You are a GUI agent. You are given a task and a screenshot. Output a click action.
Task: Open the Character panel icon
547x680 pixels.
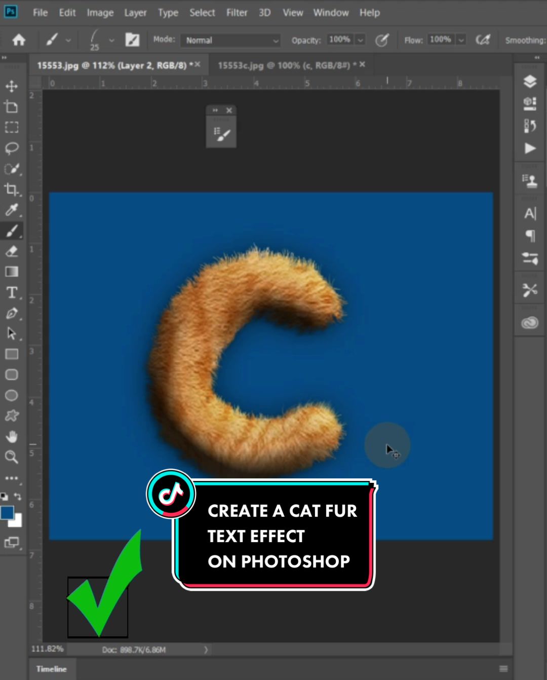(x=530, y=213)
